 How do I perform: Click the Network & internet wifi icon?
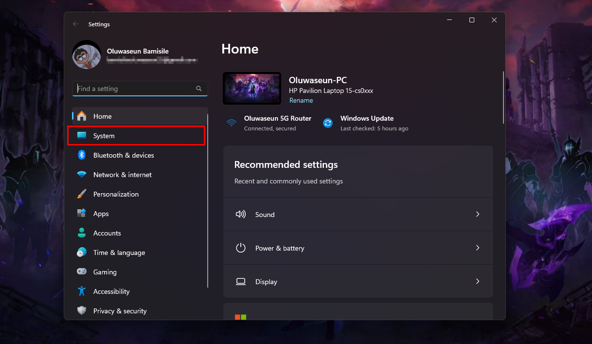tap(82, 175)
